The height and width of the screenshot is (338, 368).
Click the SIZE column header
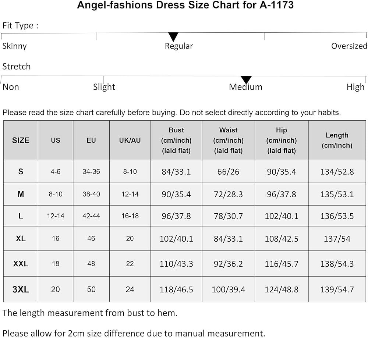pyautogui.click(x=21, y=140)
